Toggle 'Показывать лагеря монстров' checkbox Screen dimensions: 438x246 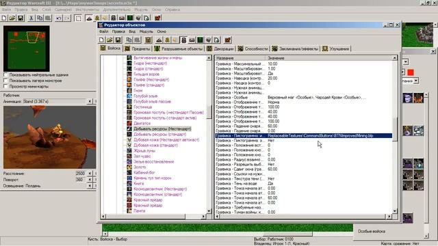tap(5, 81)
